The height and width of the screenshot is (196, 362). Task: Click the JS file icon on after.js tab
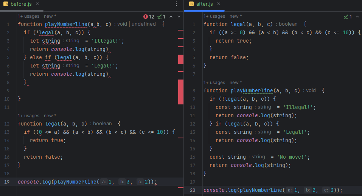pos(191,4)
